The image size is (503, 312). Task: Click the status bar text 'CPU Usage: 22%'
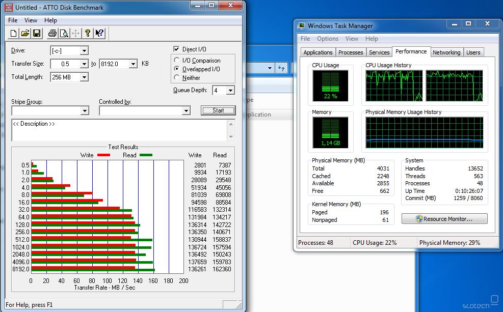(375, 243)
